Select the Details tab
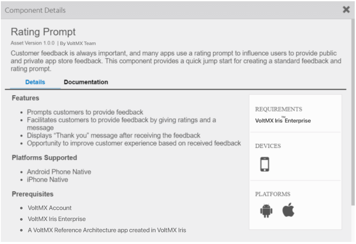Viewport: 356px width, 244px height. click(35, 82)
